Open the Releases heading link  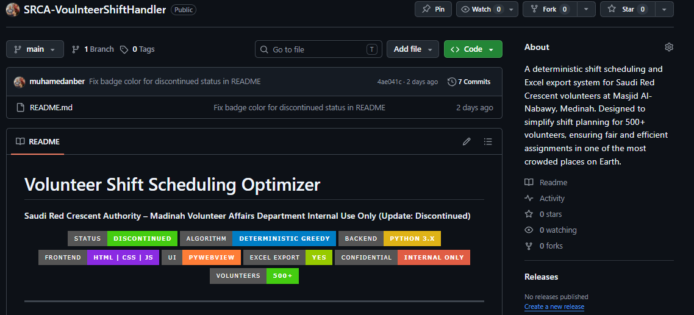pyautogui.click(x=542, y=277)
